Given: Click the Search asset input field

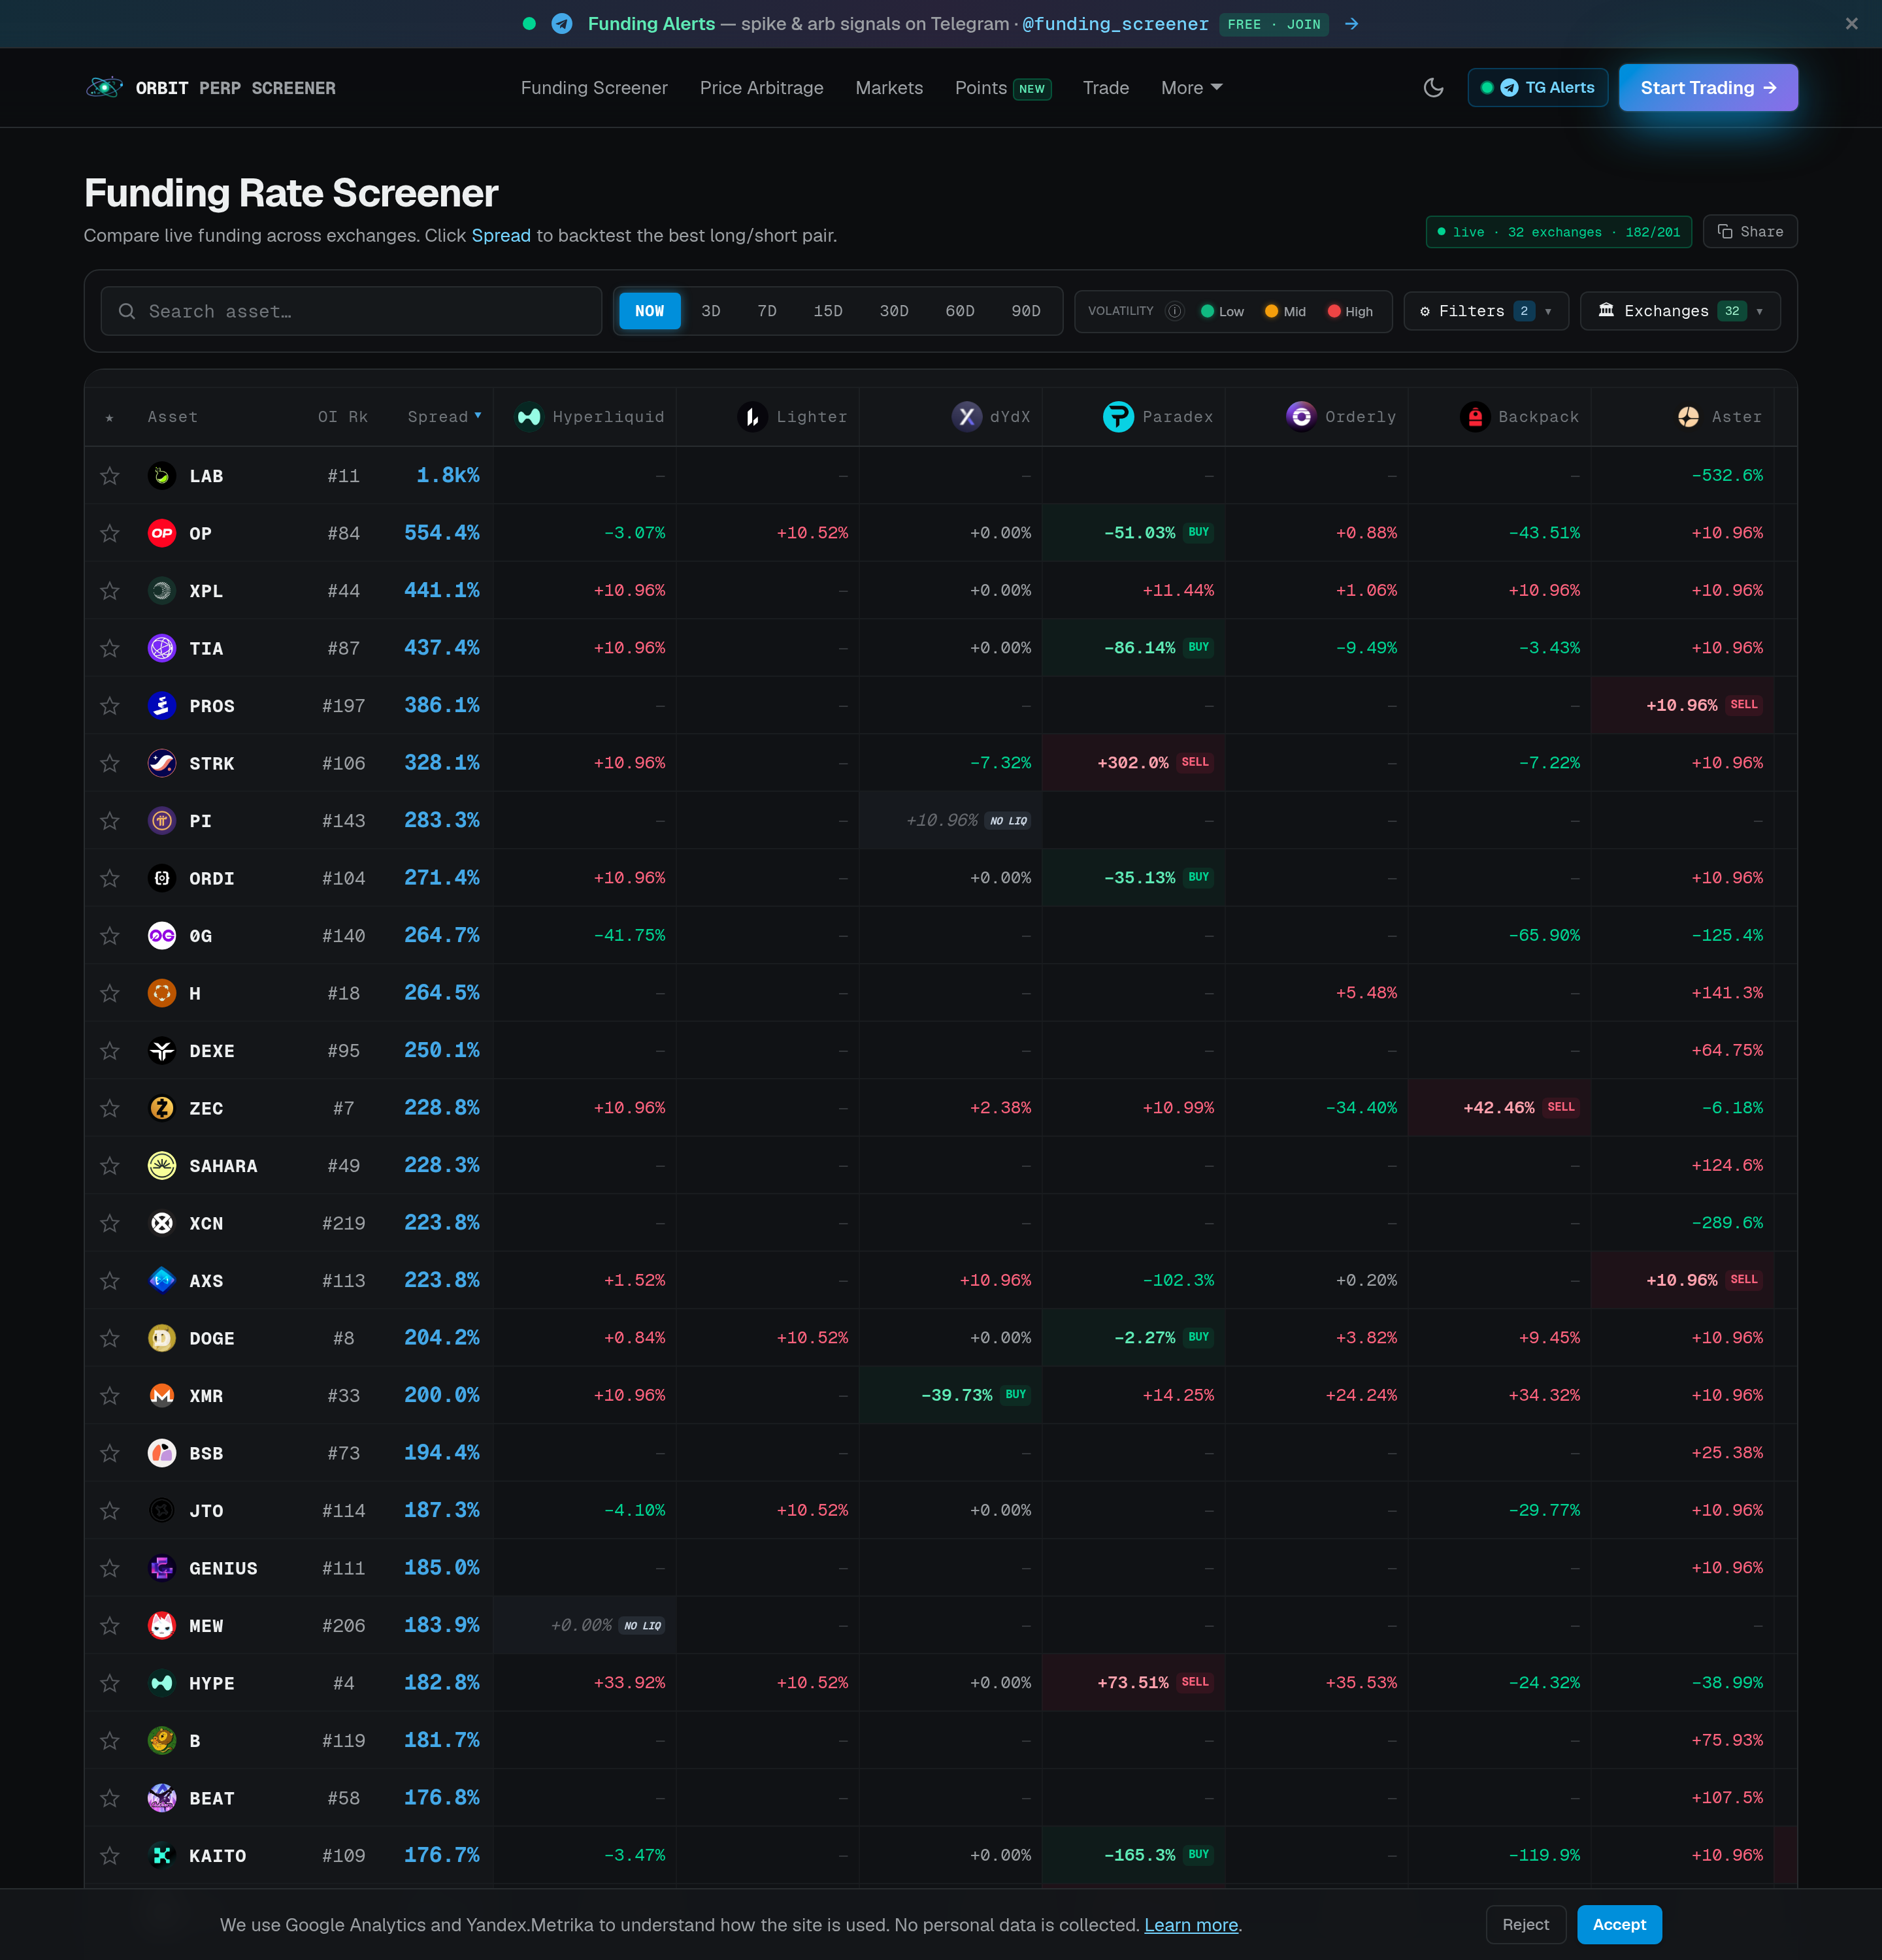Looking at the screenshot, I should tap(351, 311).
